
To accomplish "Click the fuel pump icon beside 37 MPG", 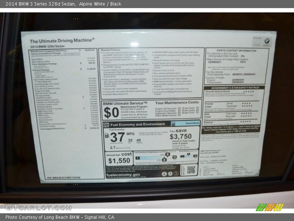I will pyautogui.click(x=107, y=135).
